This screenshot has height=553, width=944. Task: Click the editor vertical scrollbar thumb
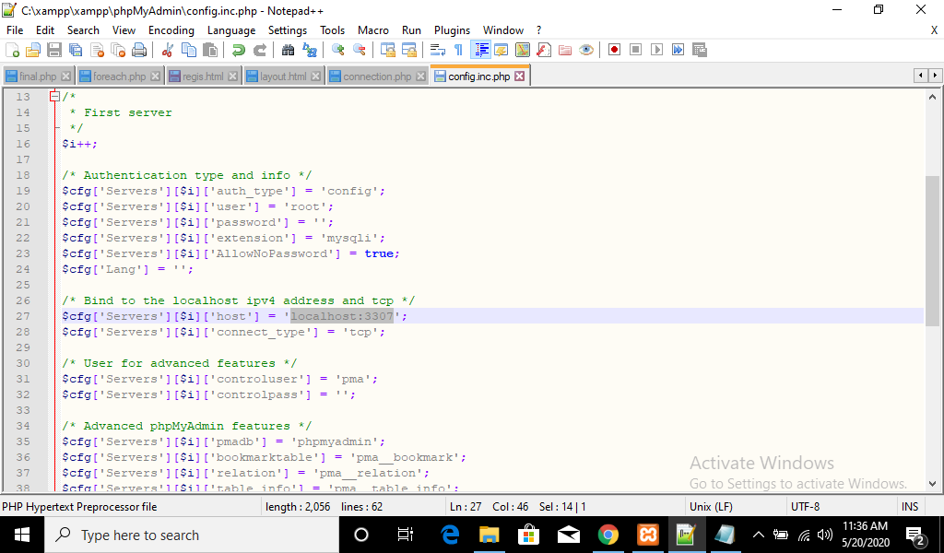[932, 252]
